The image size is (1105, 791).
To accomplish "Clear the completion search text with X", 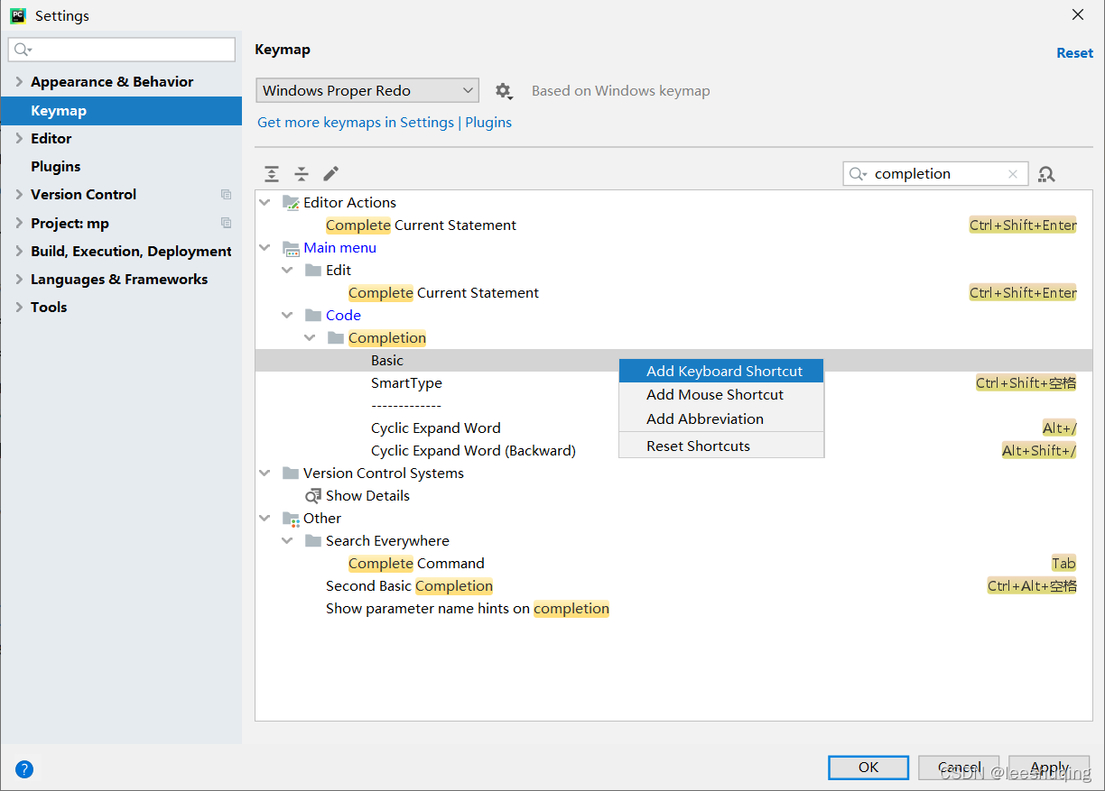I will click(x=1013, y=174).
